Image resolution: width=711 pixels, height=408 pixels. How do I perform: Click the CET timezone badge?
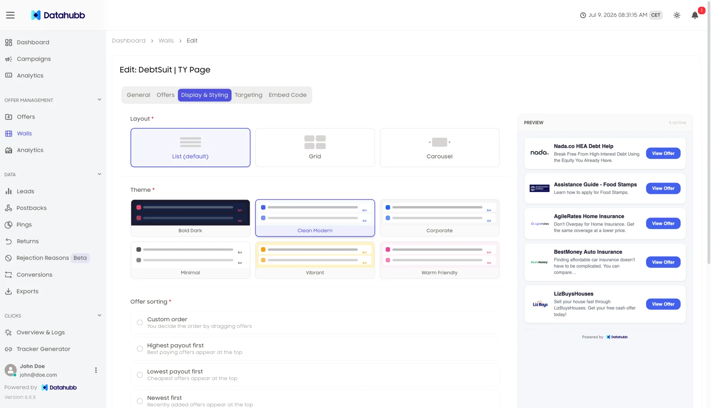pos(656,15)
